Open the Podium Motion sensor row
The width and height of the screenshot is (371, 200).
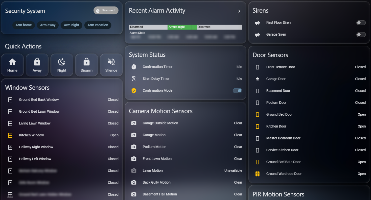pos(185,147)
